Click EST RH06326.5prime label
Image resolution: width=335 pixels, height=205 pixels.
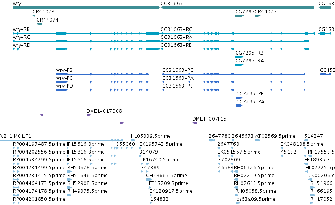[x=254, y=168]
